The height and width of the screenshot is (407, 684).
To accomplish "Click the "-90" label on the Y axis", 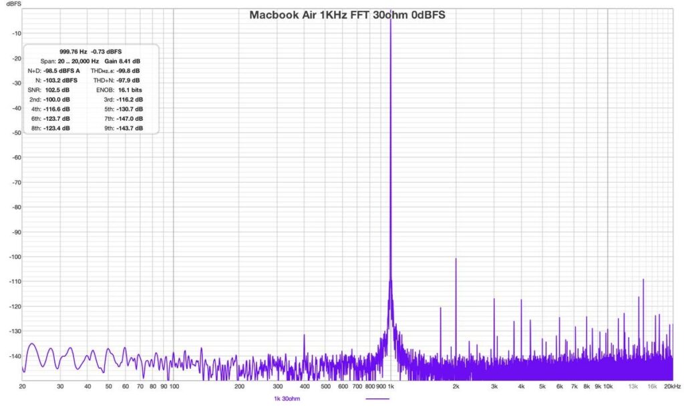I will point(16,232).
